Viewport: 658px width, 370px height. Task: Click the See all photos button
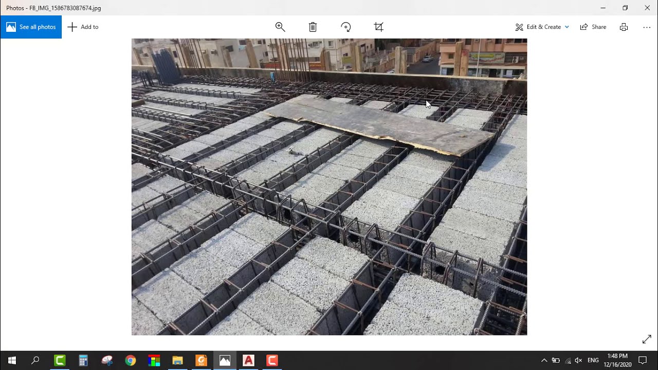[x=31, y=27]
